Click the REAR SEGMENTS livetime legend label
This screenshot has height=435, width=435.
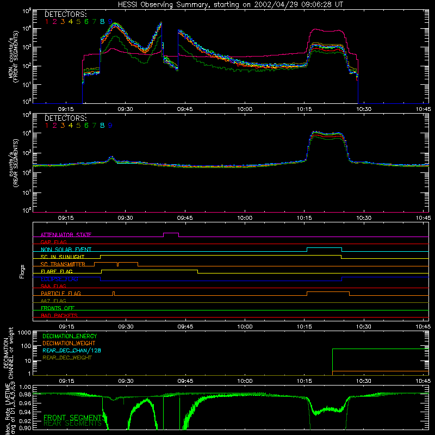[x=73, y=424]
